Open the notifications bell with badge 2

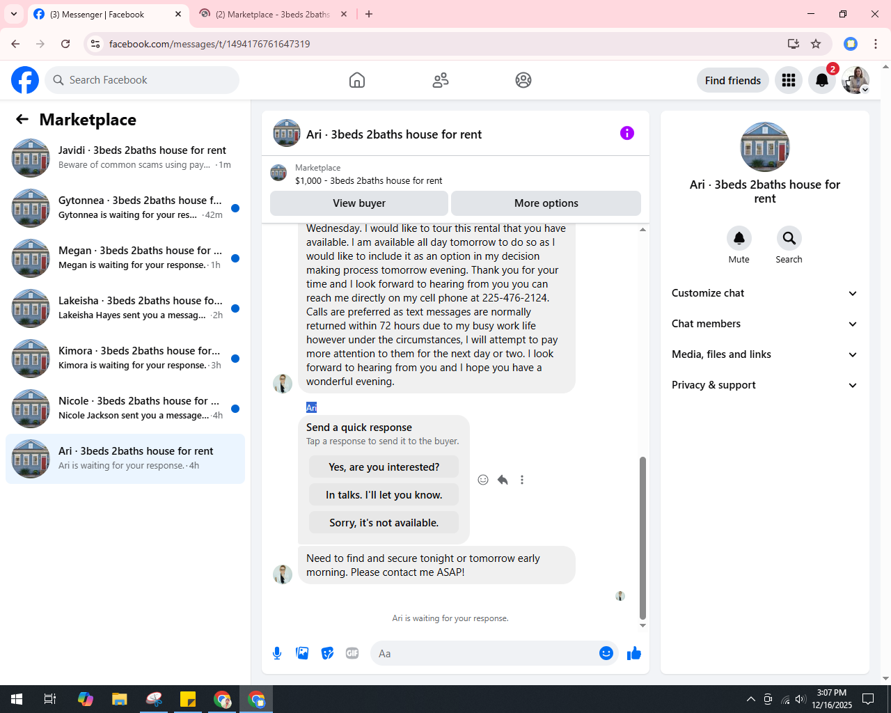[822, 80]
